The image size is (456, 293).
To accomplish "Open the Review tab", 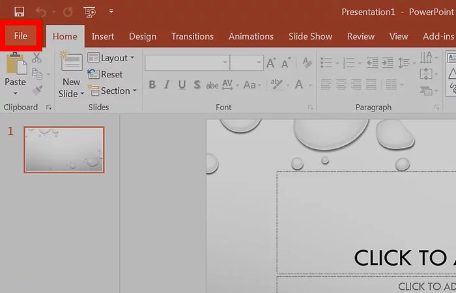I will pyautogui.click(x=361, y=36).
